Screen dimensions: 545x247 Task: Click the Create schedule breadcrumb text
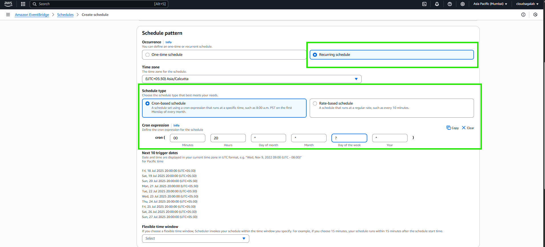tap(95, 15)
